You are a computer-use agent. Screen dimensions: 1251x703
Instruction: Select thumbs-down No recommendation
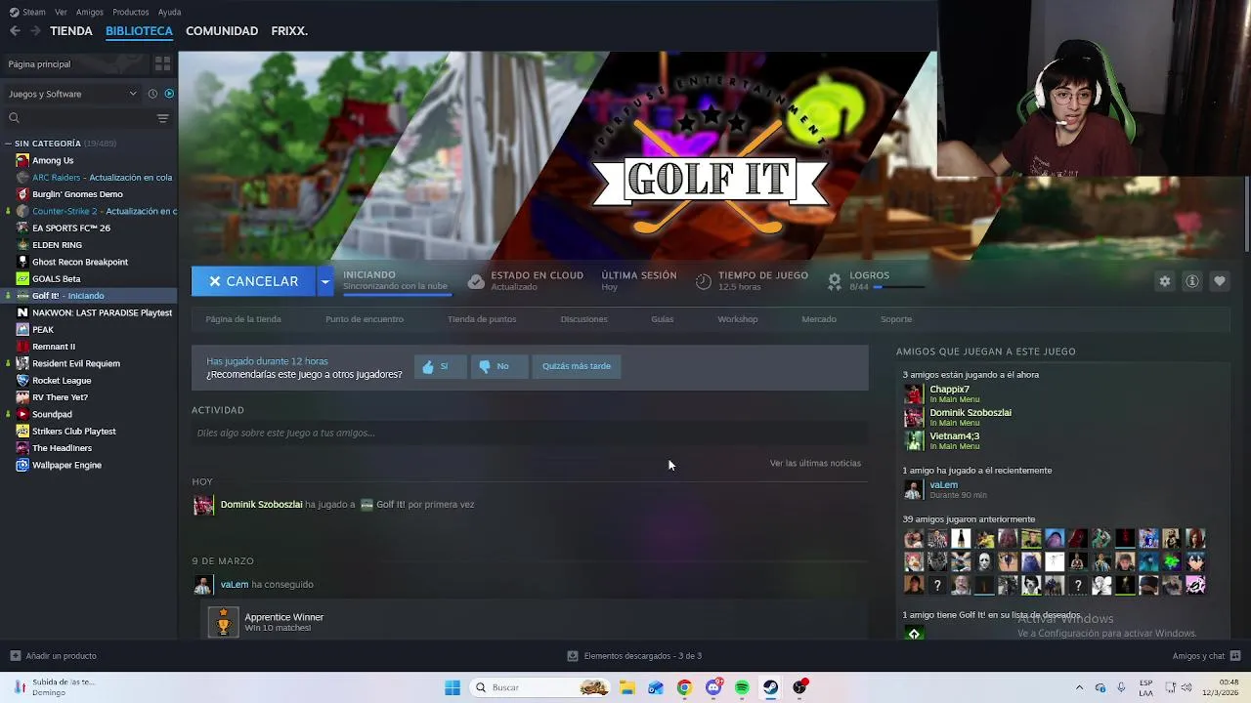pyautogui.click(x=497, y=366)
